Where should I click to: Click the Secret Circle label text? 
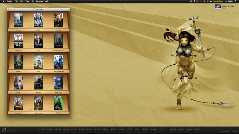coord(58,92)
